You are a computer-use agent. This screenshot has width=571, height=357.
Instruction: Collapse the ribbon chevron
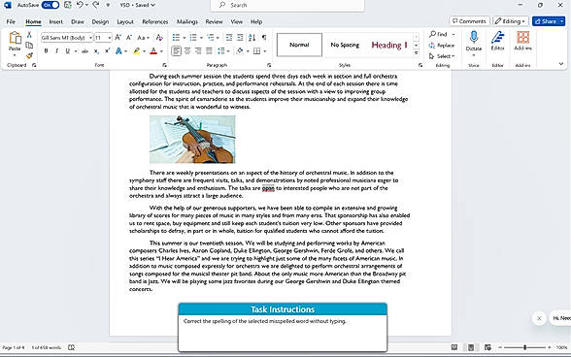point(561,64)
